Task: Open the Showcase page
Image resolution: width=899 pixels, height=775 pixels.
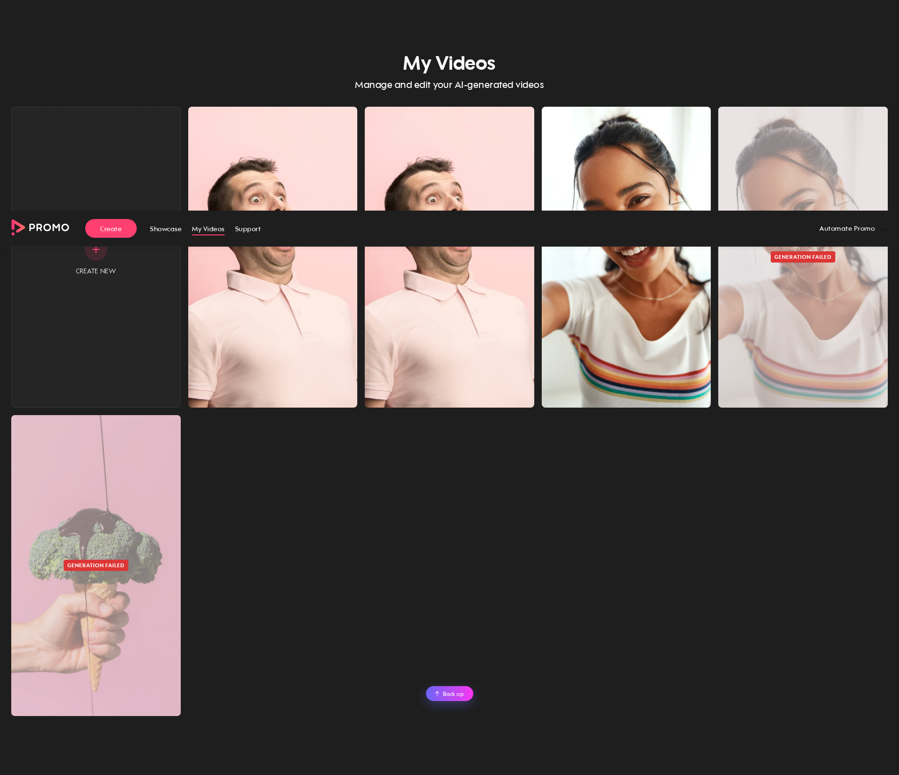Action: (166, 229)
